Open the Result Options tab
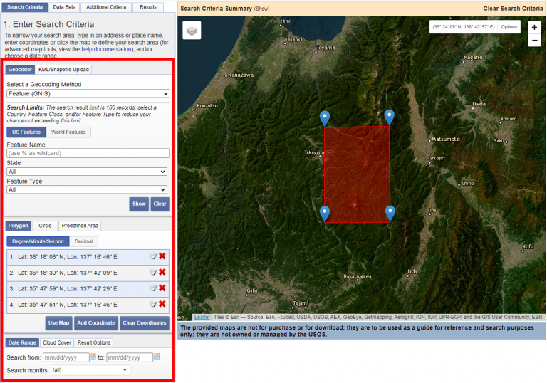This screenshot has height=383, width=547. click(x=94, y=342)
